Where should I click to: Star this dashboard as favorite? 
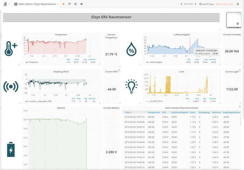(x=63, y=4)
